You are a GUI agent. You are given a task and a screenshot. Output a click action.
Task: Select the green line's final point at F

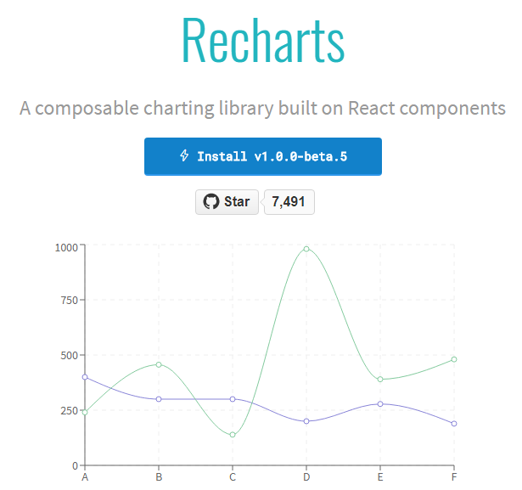(x=454, y=360)
